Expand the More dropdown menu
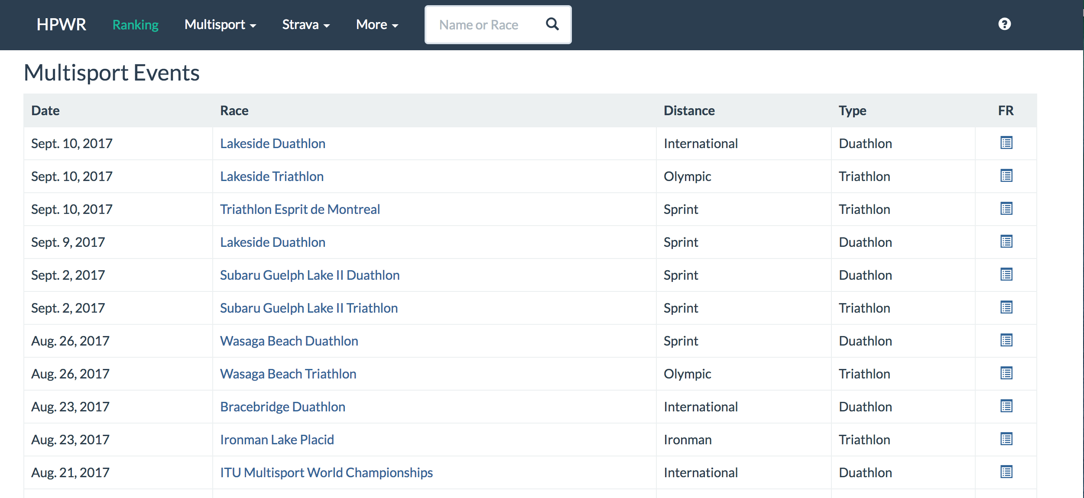Screen dimensions: 1084x498 click(376, 25)
